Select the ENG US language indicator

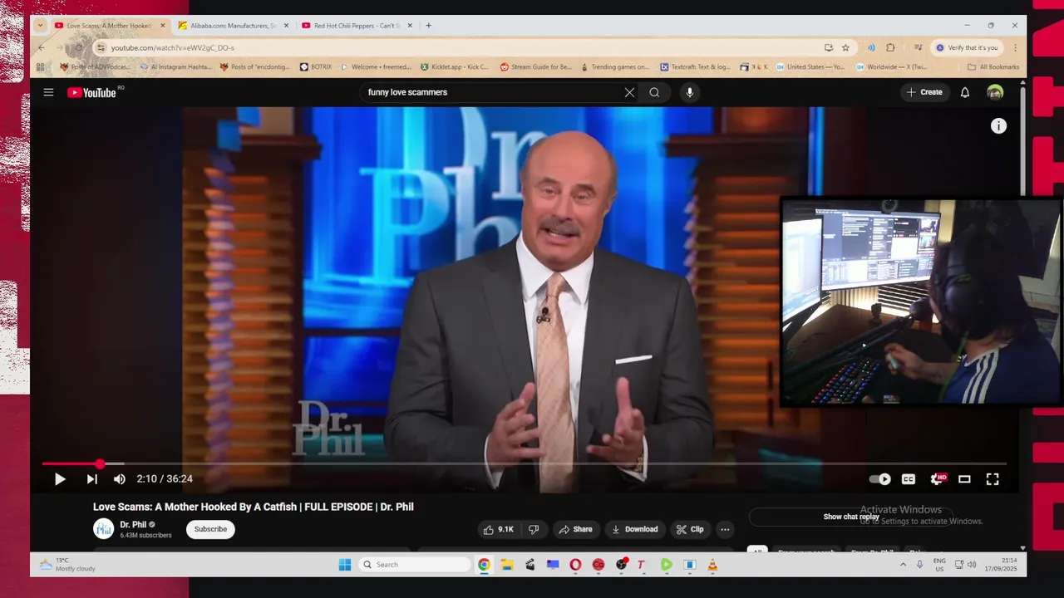coord(939,565)
